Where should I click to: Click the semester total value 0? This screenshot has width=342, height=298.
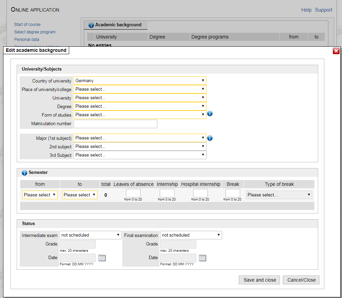click(106, 195)
